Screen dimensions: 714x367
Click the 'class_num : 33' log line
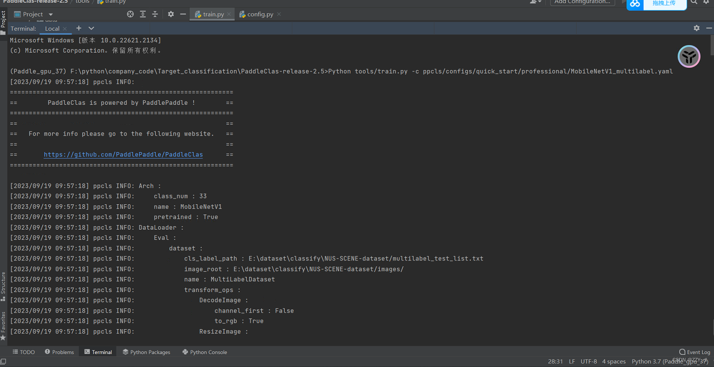point(108,196)
